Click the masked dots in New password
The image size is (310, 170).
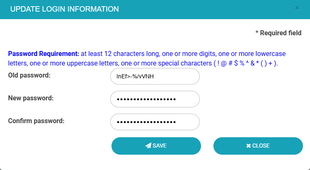pos(146,100)
